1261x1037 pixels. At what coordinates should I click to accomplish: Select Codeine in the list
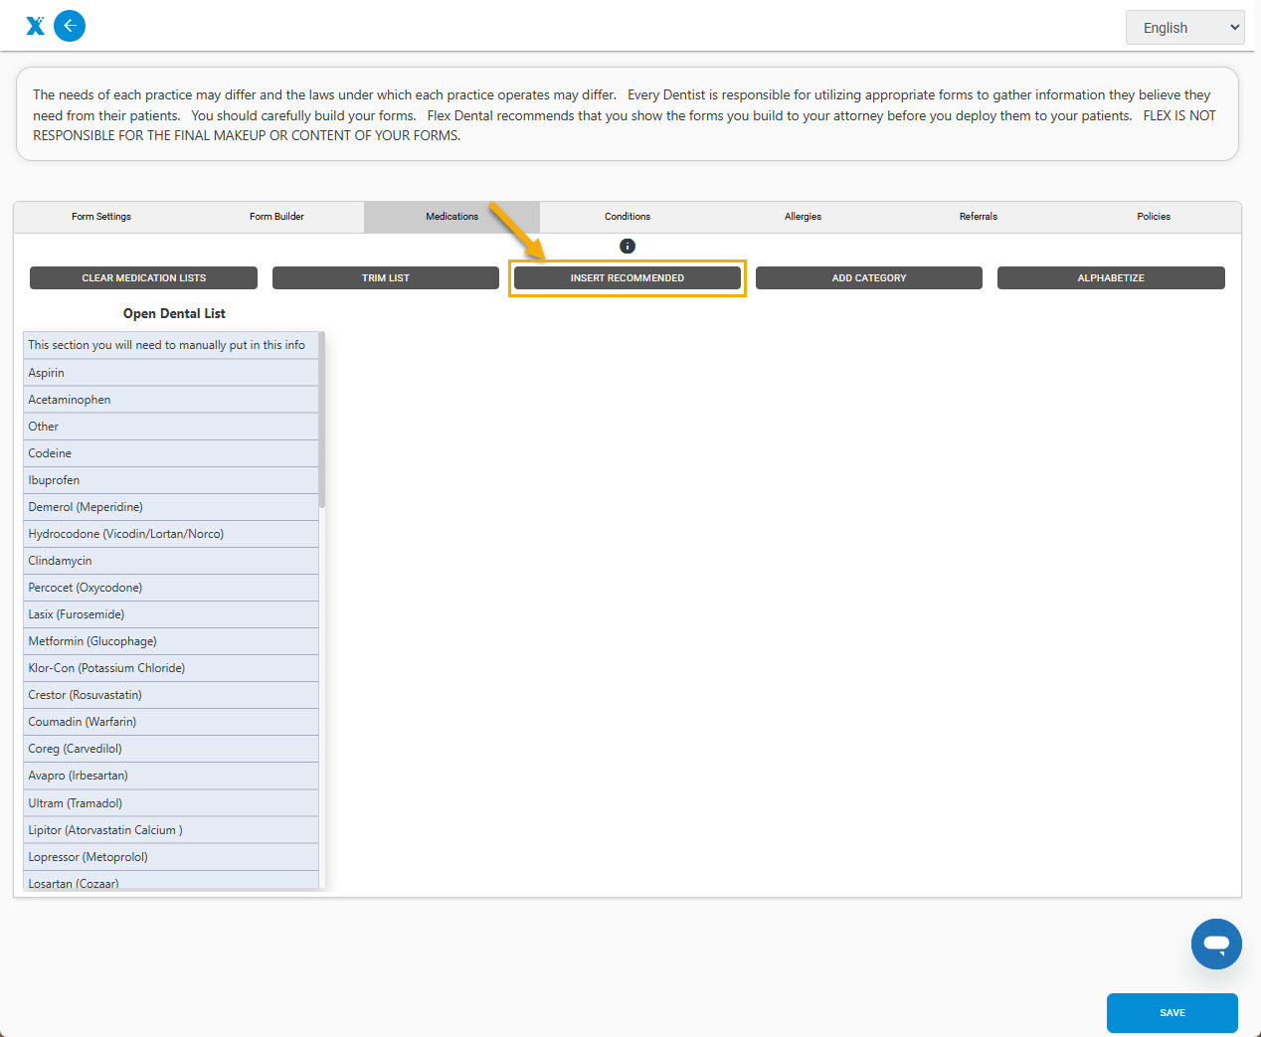pos(171,453)
